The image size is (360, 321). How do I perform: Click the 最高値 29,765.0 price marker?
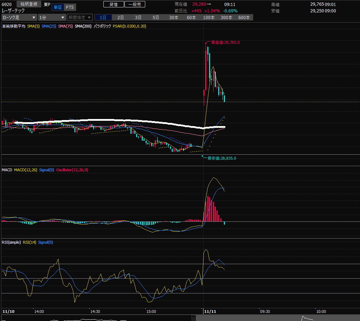click(x=225, y=42)
